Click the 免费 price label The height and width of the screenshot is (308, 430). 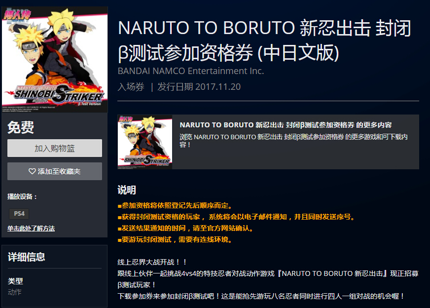21,127
